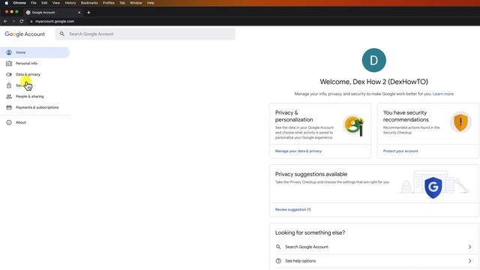Click the blue Google shield illustration
The height and width of the screenshot is (270, 480).
(x=433, y=187)
